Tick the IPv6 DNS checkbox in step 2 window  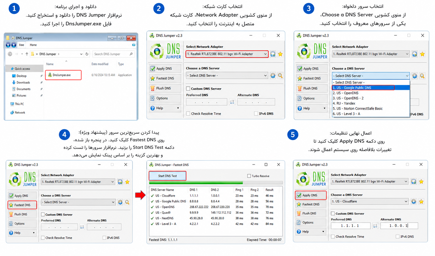(x=256, y=114)
